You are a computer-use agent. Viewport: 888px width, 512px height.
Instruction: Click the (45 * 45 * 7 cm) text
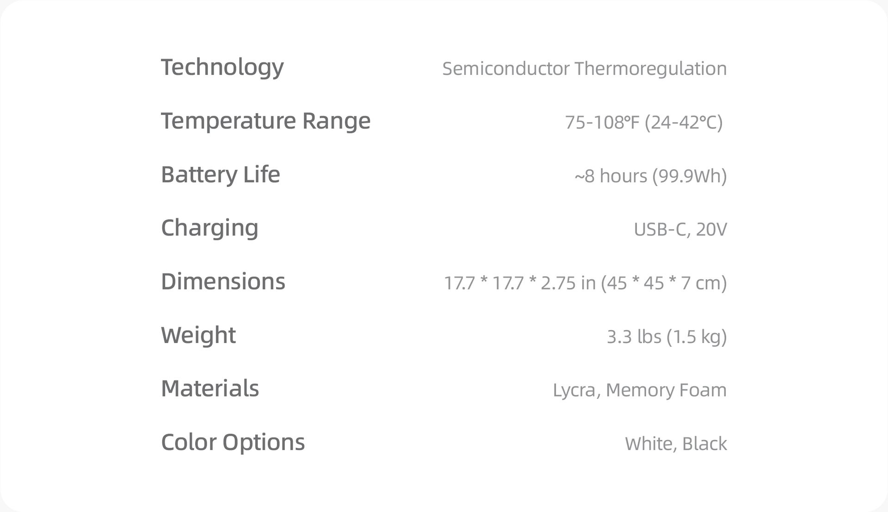[x=664, y=283]
